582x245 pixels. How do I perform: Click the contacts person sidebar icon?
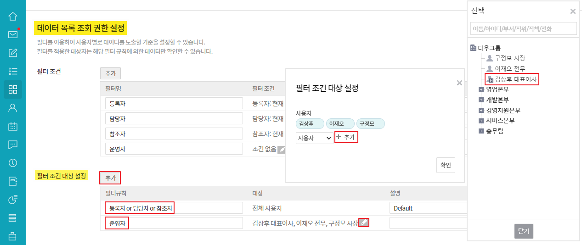click(13, 108)
